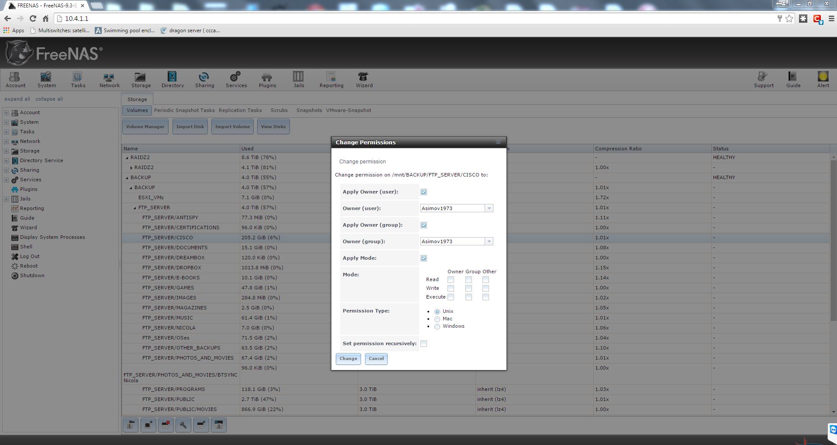Expand the Services tree node in sidebar
This screenshot has width=837, height=445.
click(x=6, y=180)
